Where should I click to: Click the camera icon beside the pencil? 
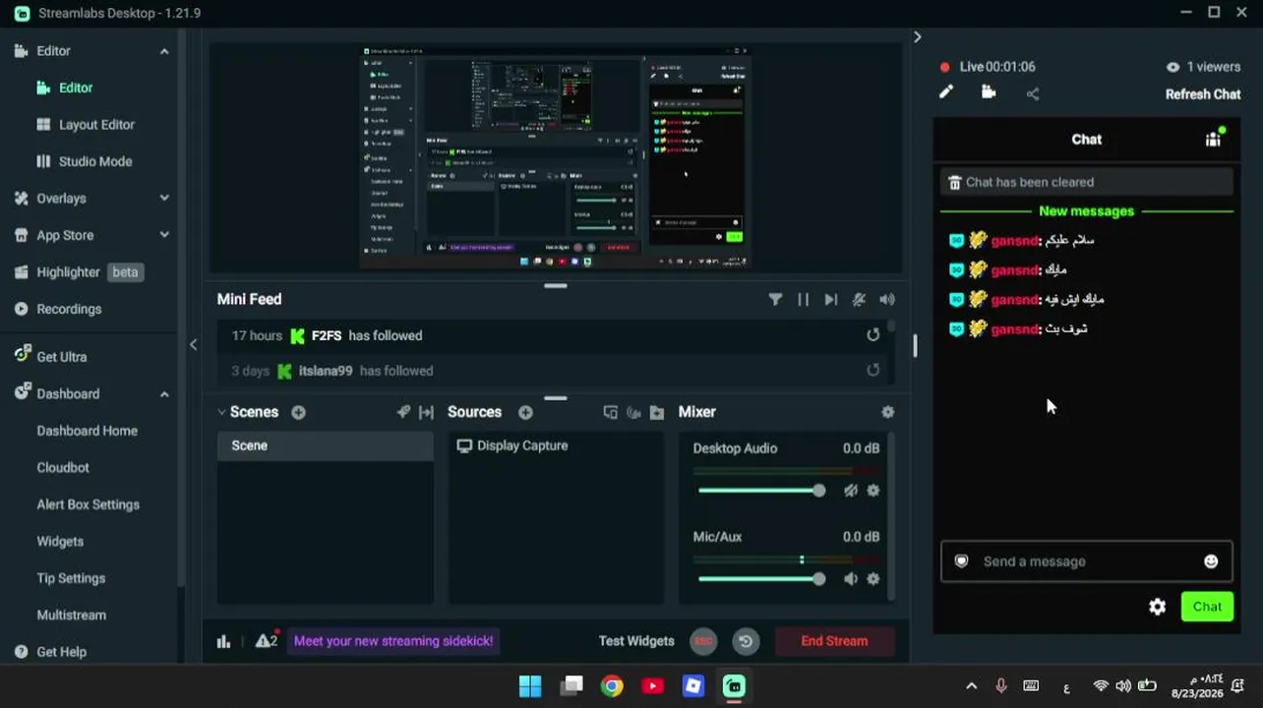(x=989, y=92)
